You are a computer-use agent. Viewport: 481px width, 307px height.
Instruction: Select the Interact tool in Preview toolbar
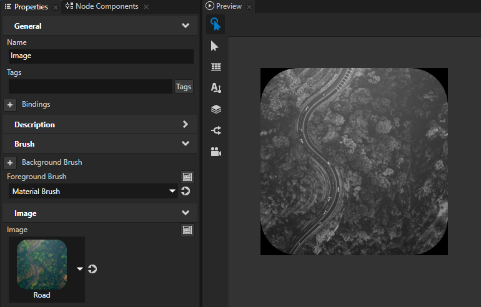pyautogui.click(x=216, y=24)
